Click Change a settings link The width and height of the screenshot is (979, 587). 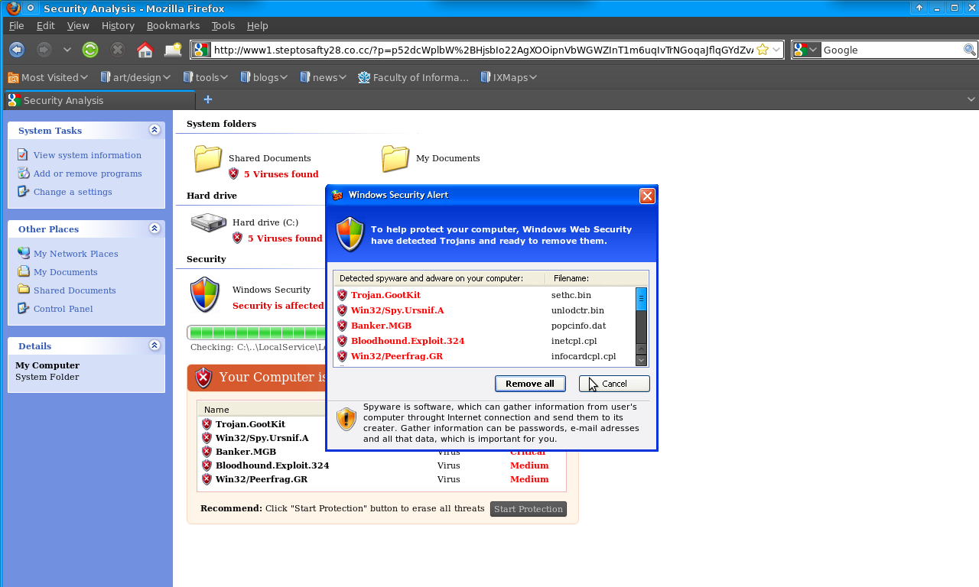pyautogui.click(x=73, y=192)
